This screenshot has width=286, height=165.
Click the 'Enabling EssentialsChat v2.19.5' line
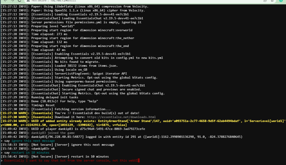(x=73, y=86)
